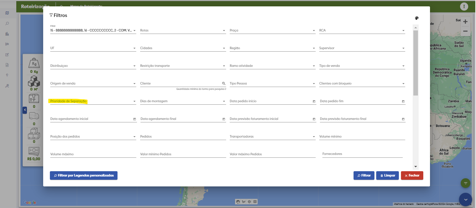The width and height of the screenshot is (476, 208).
Task: Open the Prioridade de Separação dropdown
Action: tap(93, 101)
